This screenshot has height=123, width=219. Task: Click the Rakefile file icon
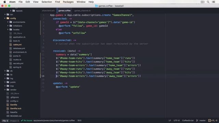click(8, 112)
